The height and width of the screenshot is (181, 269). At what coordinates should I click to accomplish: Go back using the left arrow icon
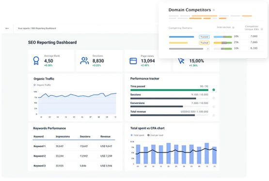[7, 28]
